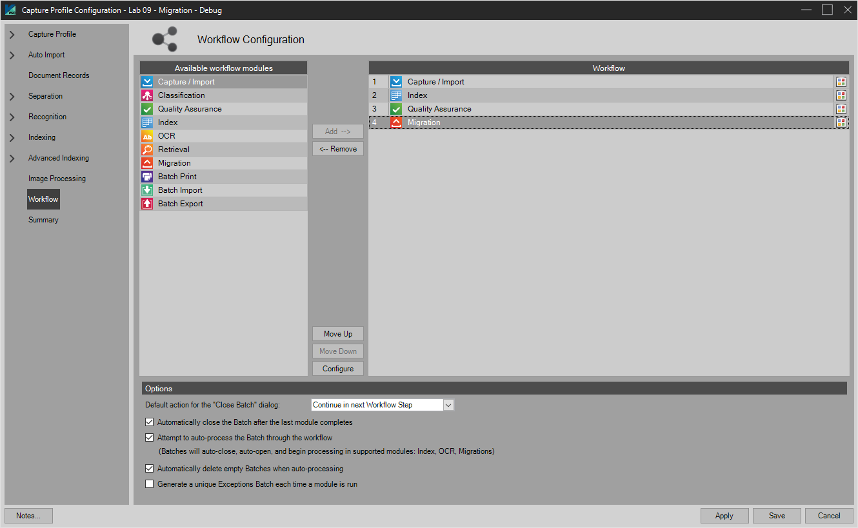Expand the Advanced Indexing section
Viewport: 858px width, 528px height.
coord(12,158)
